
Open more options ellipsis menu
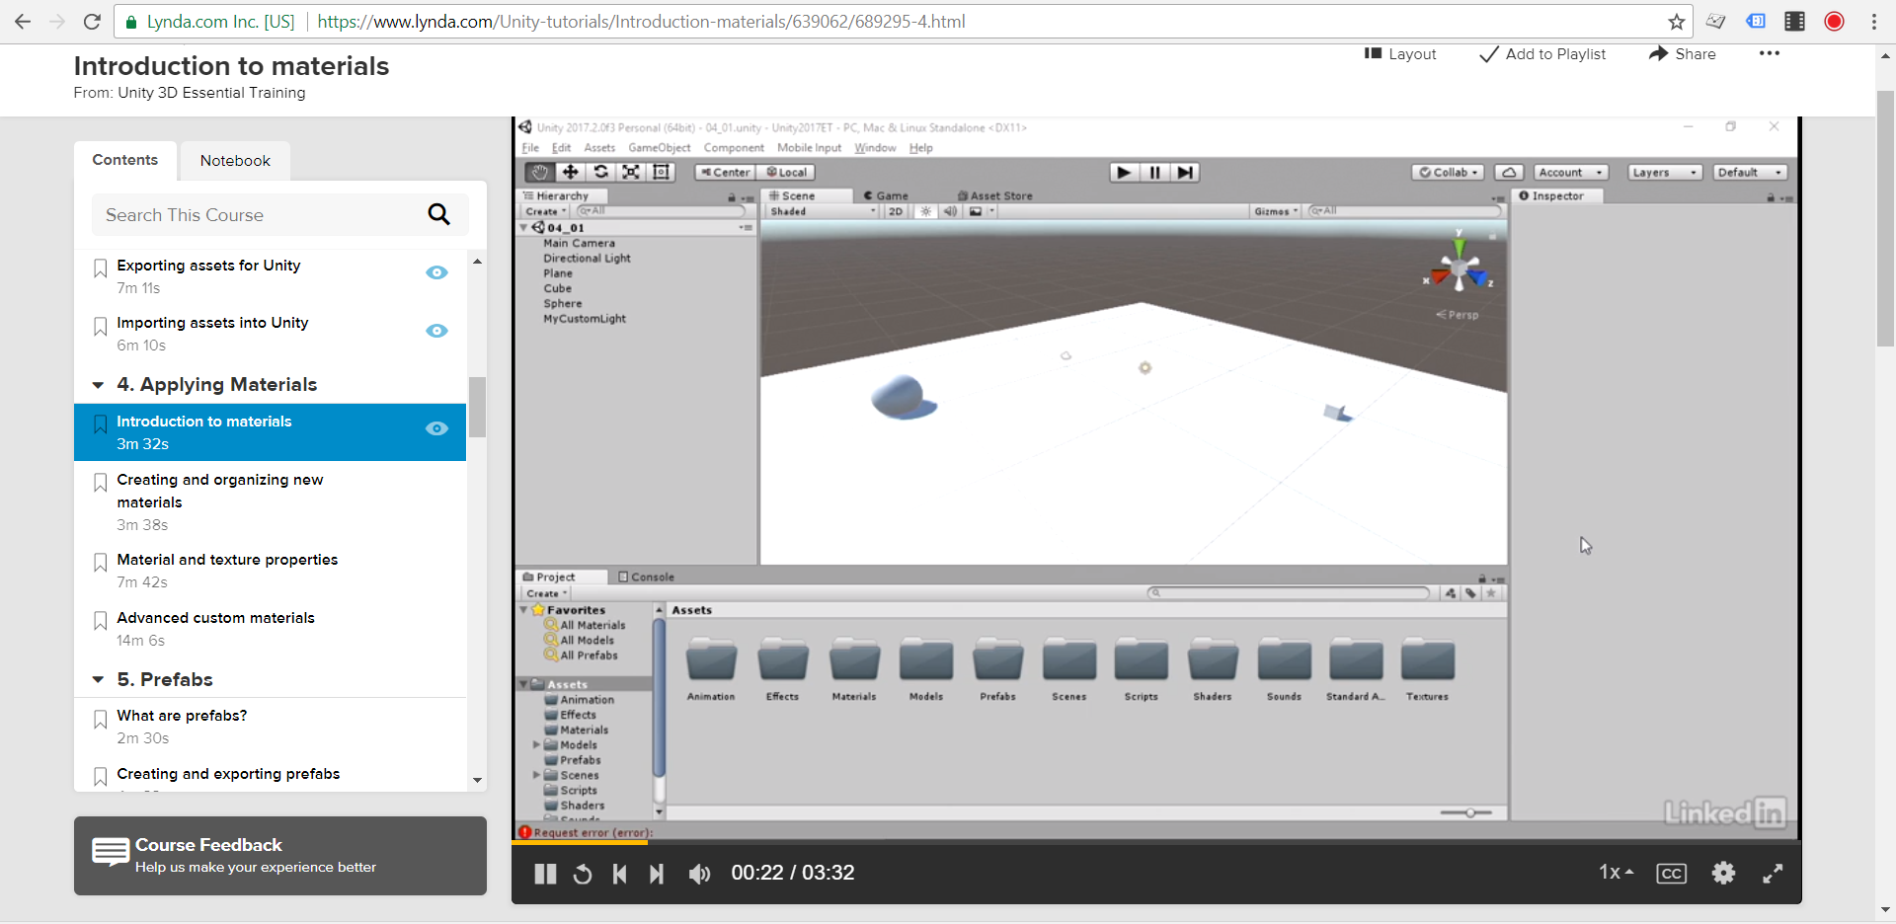pyautogui.click(x=1769, y=53)
